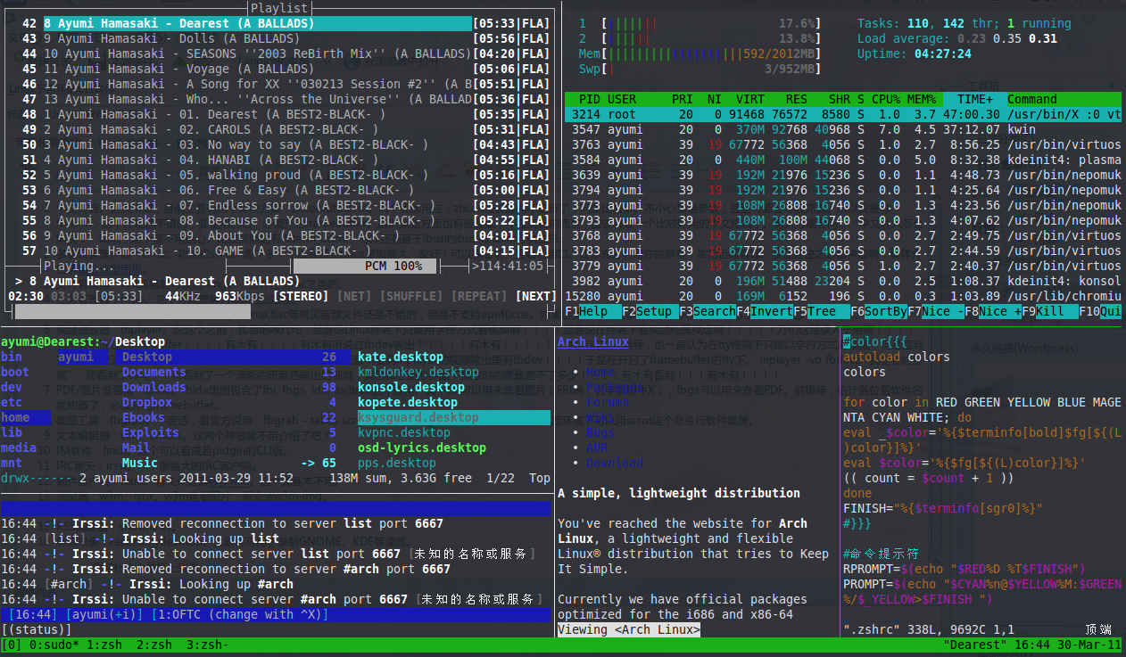This screenshot has height=657, width=1126.
Task: Toggle the NET indicator in player
Action: (355, 296)
